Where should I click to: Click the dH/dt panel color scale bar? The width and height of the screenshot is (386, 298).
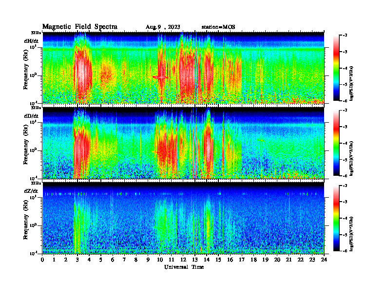tap(336, 68)
